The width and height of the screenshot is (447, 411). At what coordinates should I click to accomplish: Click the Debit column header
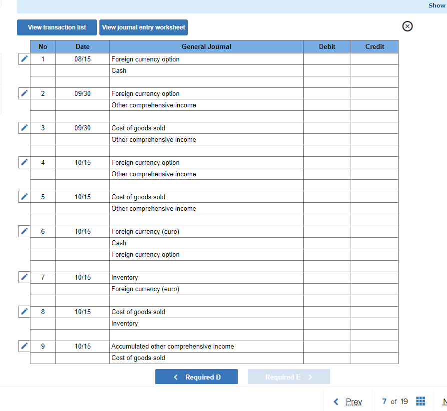tap(327, 47)
